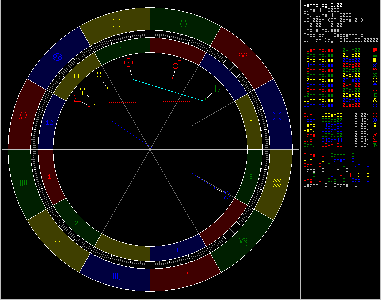Click the 'Astrolog 8.00' title text
381x300 pixels.
(323, 5)
